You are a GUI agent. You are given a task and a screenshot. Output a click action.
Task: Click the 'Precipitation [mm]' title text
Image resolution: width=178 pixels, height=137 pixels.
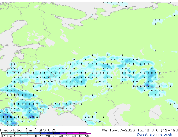click(18, 130)
